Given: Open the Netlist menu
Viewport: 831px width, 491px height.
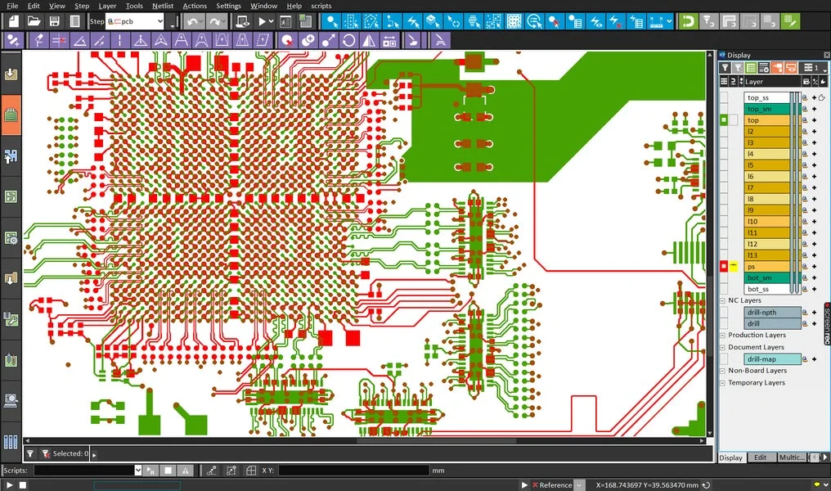Looking at the screenshot, I should point(163,5).
